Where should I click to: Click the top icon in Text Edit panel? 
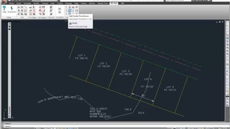tap(51, 7)
